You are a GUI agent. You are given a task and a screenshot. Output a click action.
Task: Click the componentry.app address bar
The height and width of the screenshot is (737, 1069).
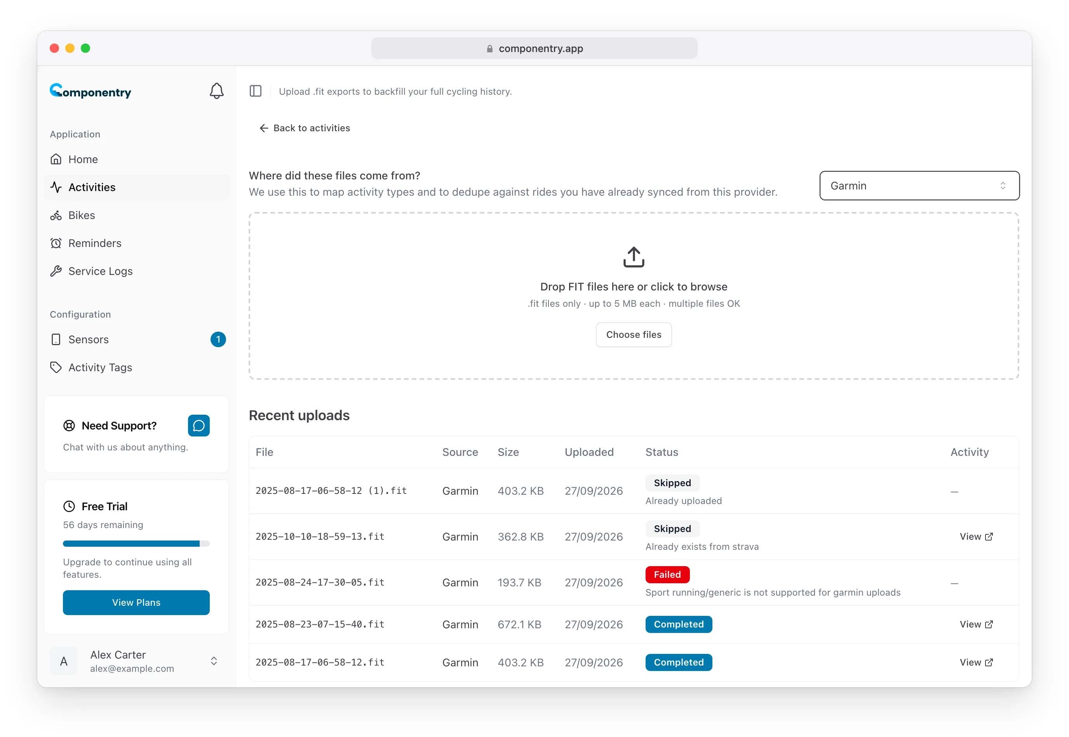tap(534, 49)
